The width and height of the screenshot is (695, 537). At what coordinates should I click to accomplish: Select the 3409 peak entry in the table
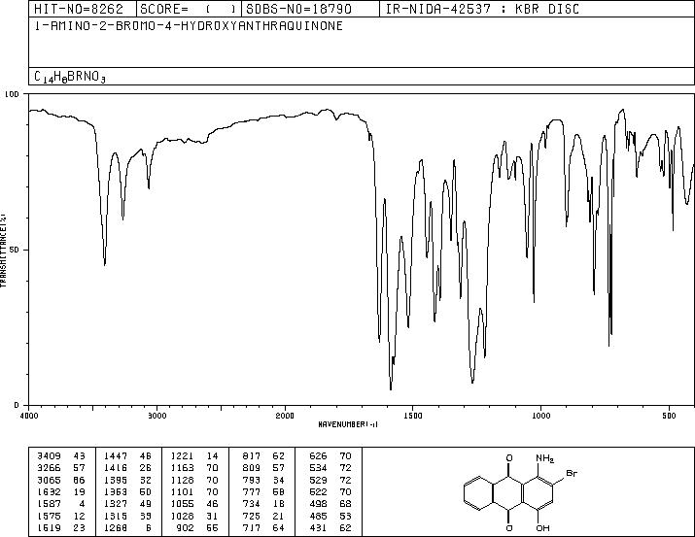click(60, 456)
